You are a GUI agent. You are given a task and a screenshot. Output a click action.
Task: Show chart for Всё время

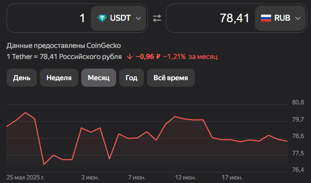(x=171, y=78)
